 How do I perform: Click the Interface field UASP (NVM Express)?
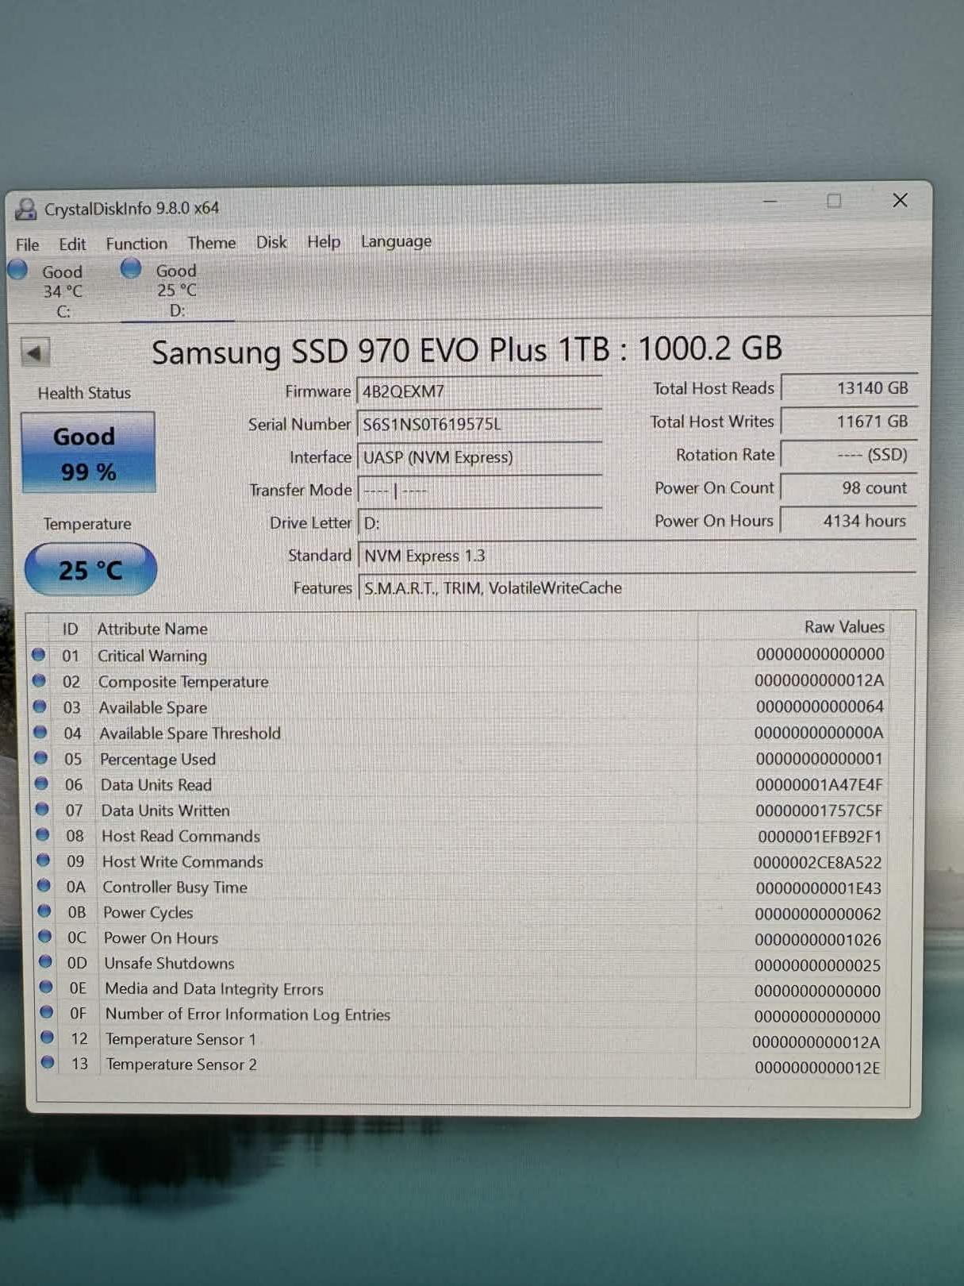(x=479, y=457)
